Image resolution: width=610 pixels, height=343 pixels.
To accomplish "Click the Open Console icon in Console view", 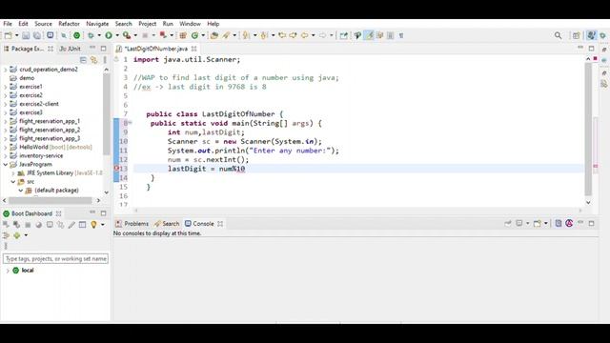I will click(538, 223).
